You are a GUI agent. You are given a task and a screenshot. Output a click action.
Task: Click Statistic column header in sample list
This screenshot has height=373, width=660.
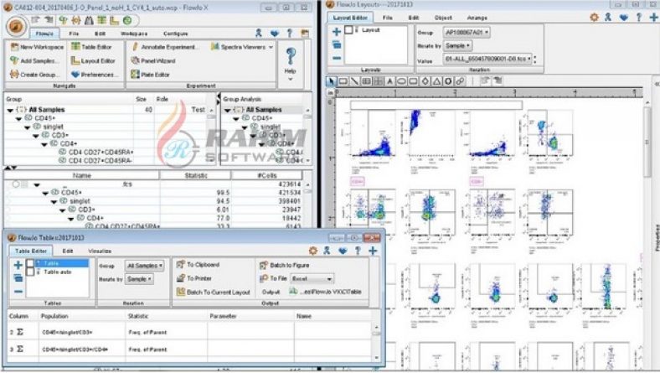coord(196,175)
